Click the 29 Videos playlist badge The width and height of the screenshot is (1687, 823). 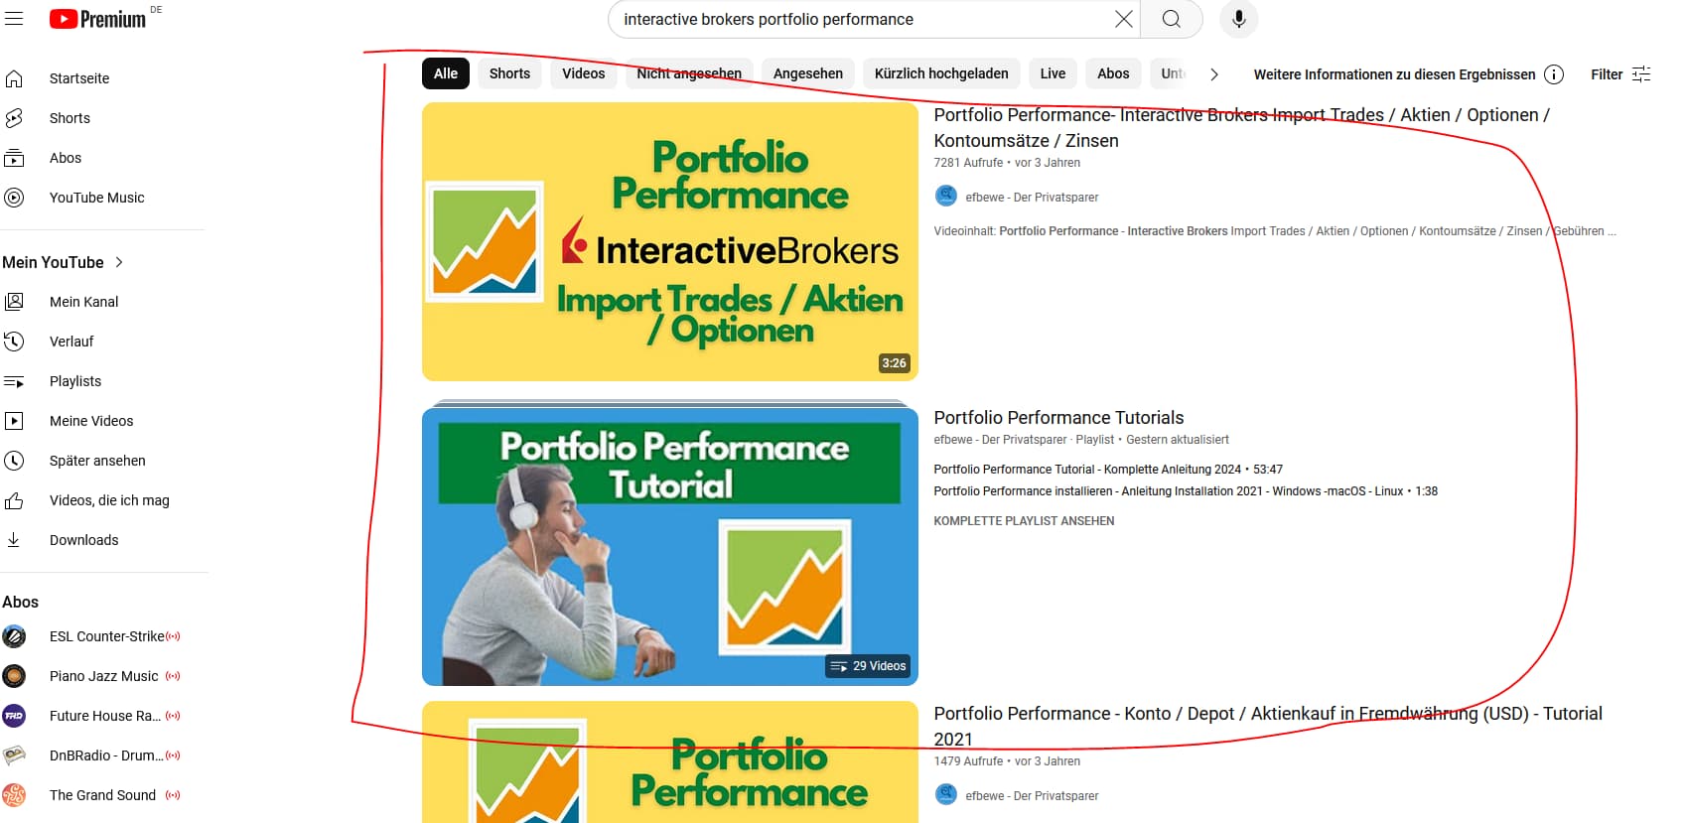point(868,666)
